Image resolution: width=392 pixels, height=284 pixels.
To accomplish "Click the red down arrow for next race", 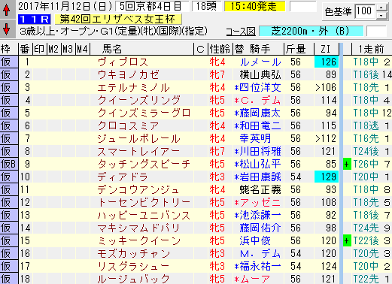I will click(7, 29).
